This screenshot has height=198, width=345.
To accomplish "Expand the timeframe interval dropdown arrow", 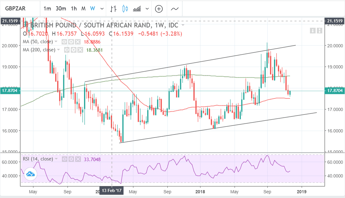I will pyautogui.click(x=102, y=9).
